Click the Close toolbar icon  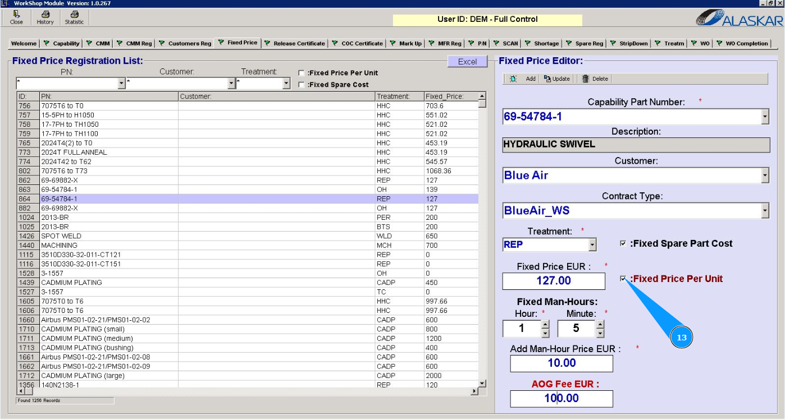point(16,15)
